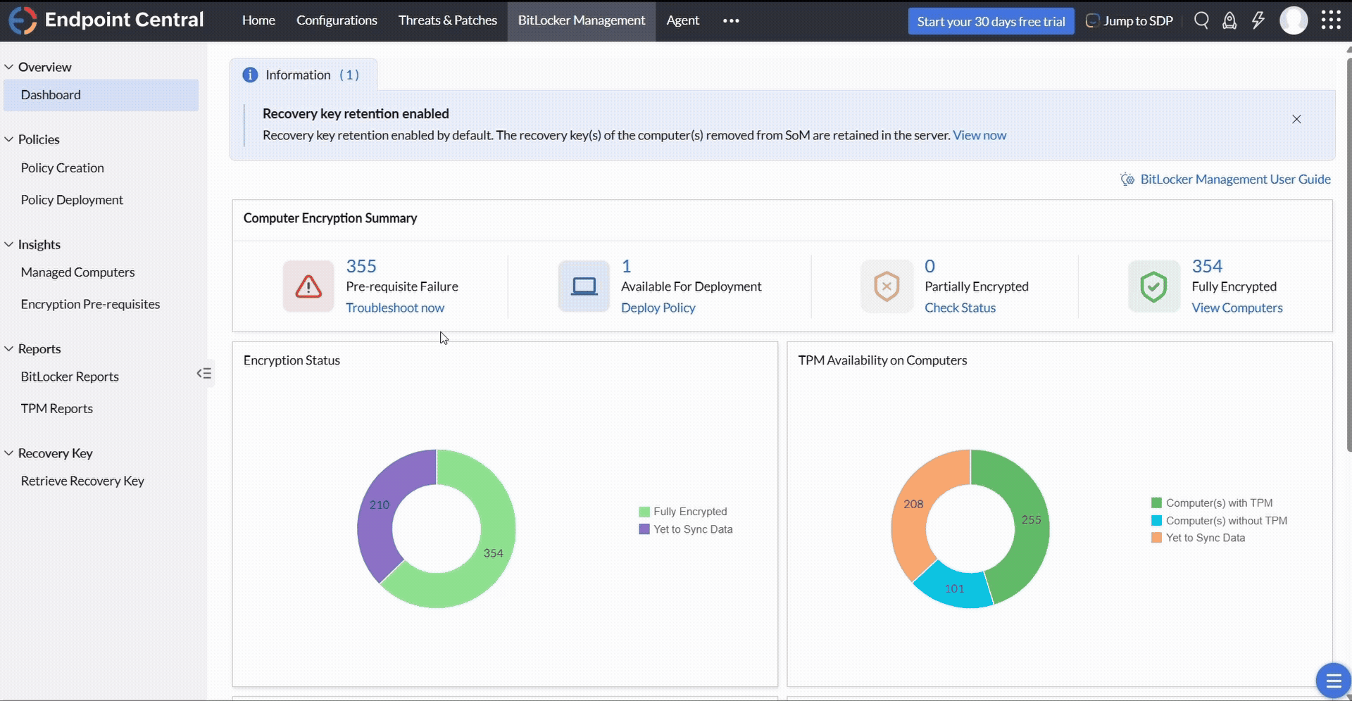Toggle purple Yet to Sync Data legend swatch
This screenshot has width=1352, height=701.
tap(644, 529)
